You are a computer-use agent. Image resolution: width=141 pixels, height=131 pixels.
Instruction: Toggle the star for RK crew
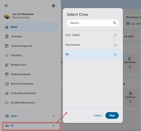[x=115, y=54]
